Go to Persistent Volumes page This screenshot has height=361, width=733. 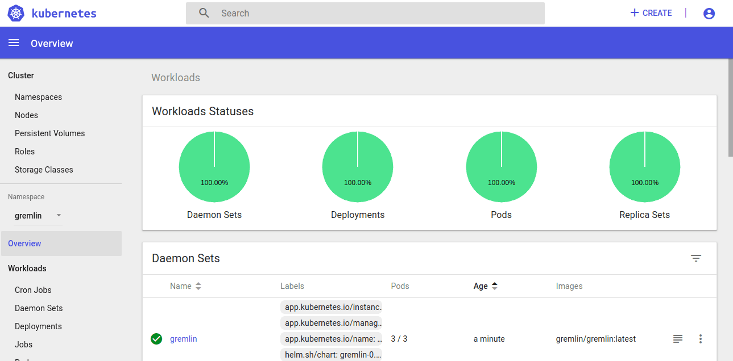pyautogui.click(x=49, y=133)
